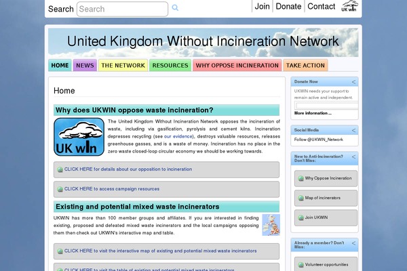
Task: Click the Join UKWIN sidebar button
Action: point(326,218)
